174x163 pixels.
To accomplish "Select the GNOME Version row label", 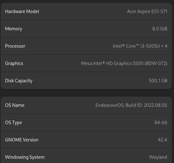I will (22, 140).
